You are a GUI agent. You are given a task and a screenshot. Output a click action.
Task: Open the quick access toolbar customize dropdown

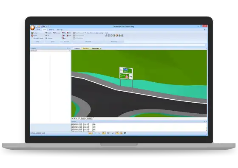pos(50,26)
